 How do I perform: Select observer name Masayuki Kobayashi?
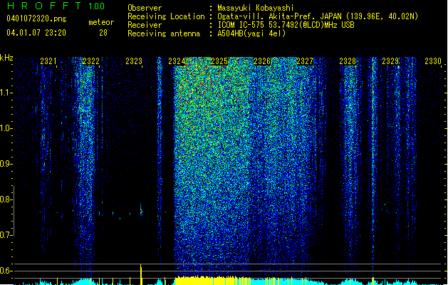point(256,8)
